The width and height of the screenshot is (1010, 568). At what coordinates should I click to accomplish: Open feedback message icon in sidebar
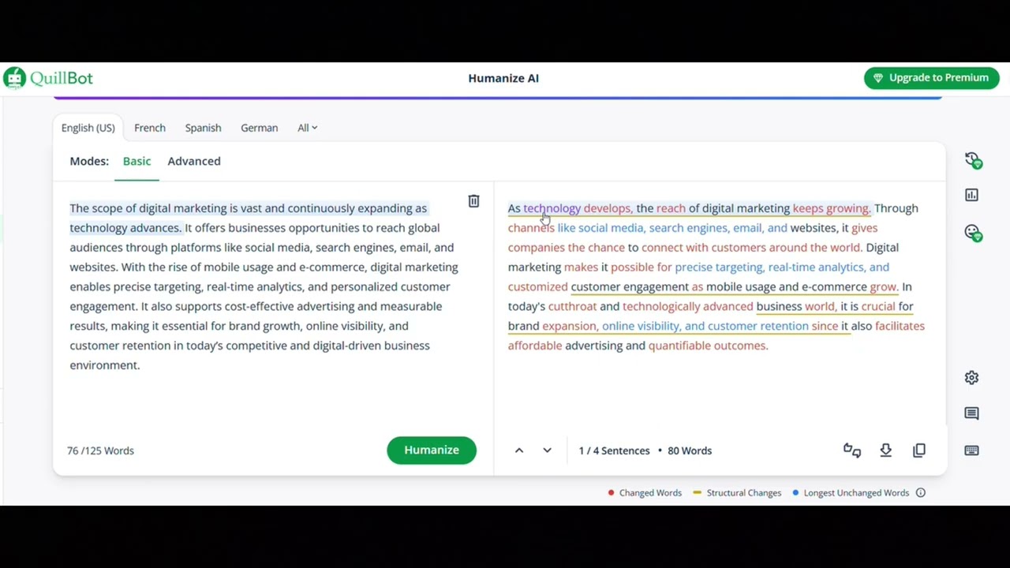coord(972,413)
